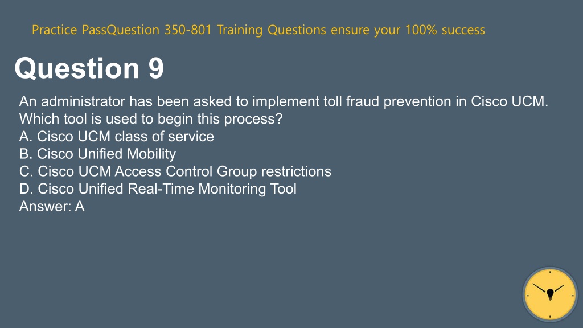Viewport: 583px width, 328px height.
Task: Select answer A Cisco UCM class of service
Action: [116, 137]
